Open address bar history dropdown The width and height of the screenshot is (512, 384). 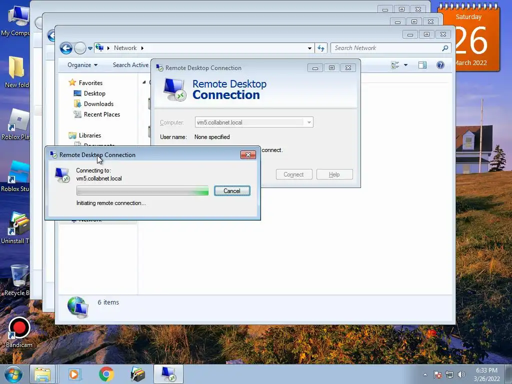point(309,48)
